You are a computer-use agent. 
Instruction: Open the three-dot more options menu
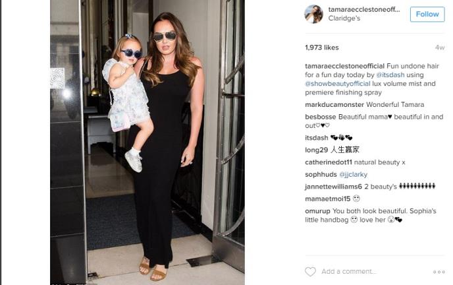(x=439, y=272)
